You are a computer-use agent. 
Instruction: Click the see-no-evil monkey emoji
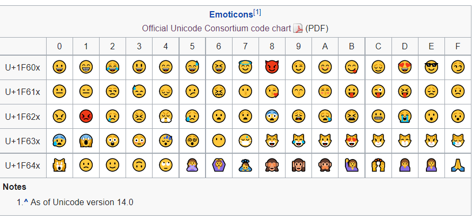point(271,165)
